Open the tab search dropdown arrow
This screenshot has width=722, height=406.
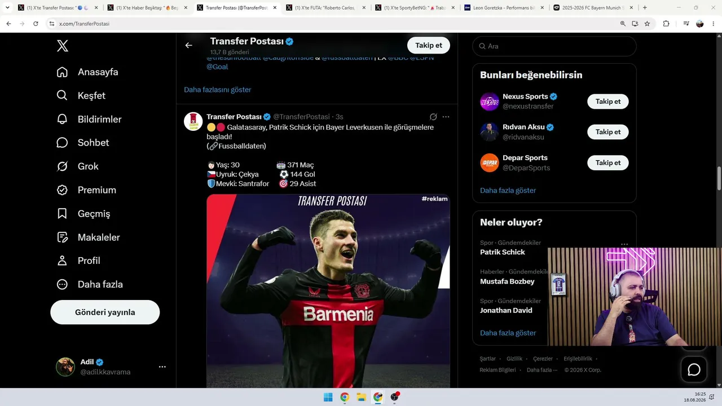pyautogui.click(x=7, y=8)
